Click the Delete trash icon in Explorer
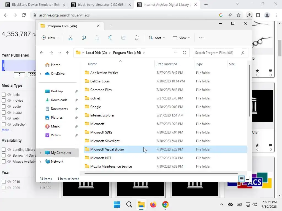 pos(137,38)
